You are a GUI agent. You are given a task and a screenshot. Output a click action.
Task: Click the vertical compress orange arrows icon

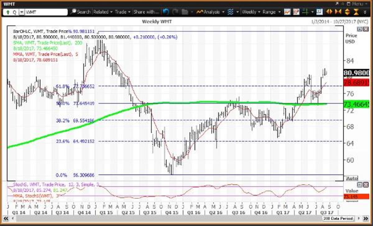pyautogui.click(x=357, y=12)
